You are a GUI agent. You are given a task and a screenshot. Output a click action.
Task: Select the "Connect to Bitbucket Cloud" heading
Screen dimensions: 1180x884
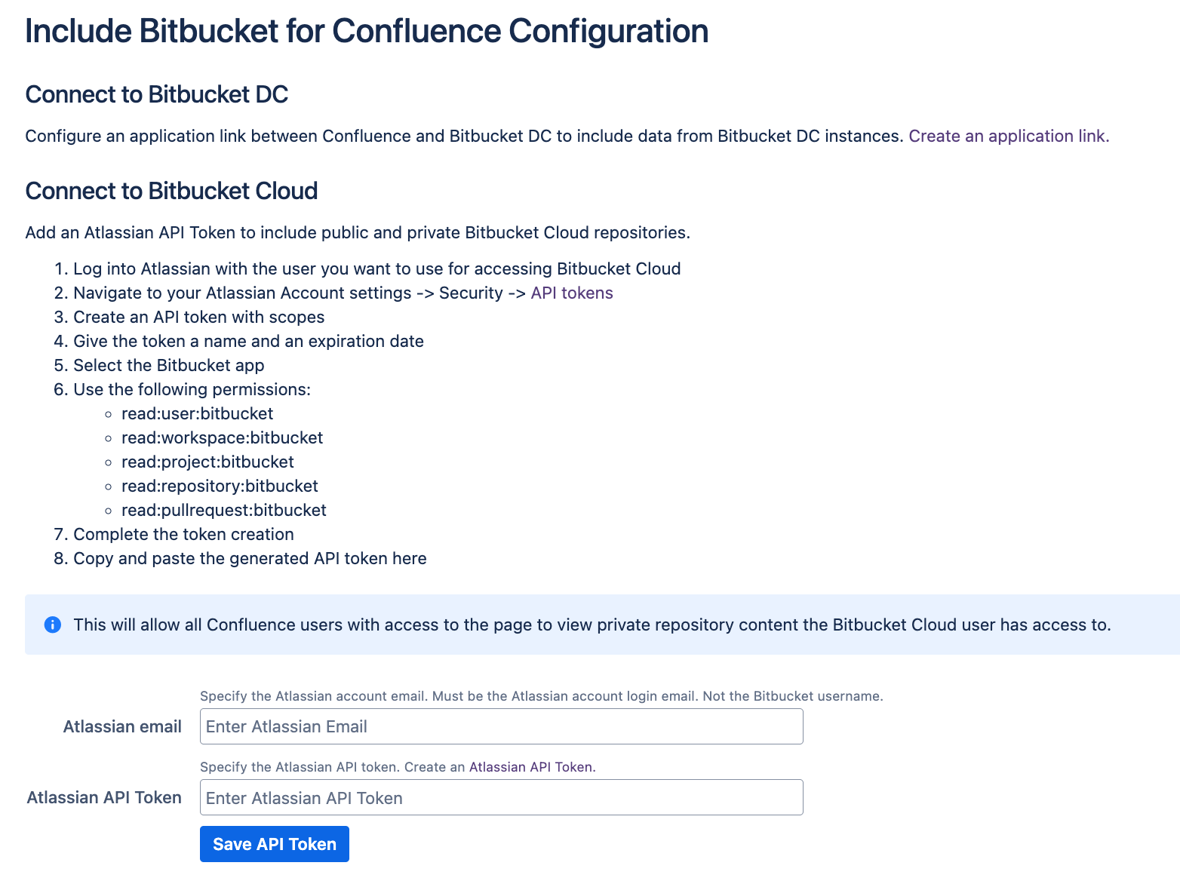click(x=171, y=191)
